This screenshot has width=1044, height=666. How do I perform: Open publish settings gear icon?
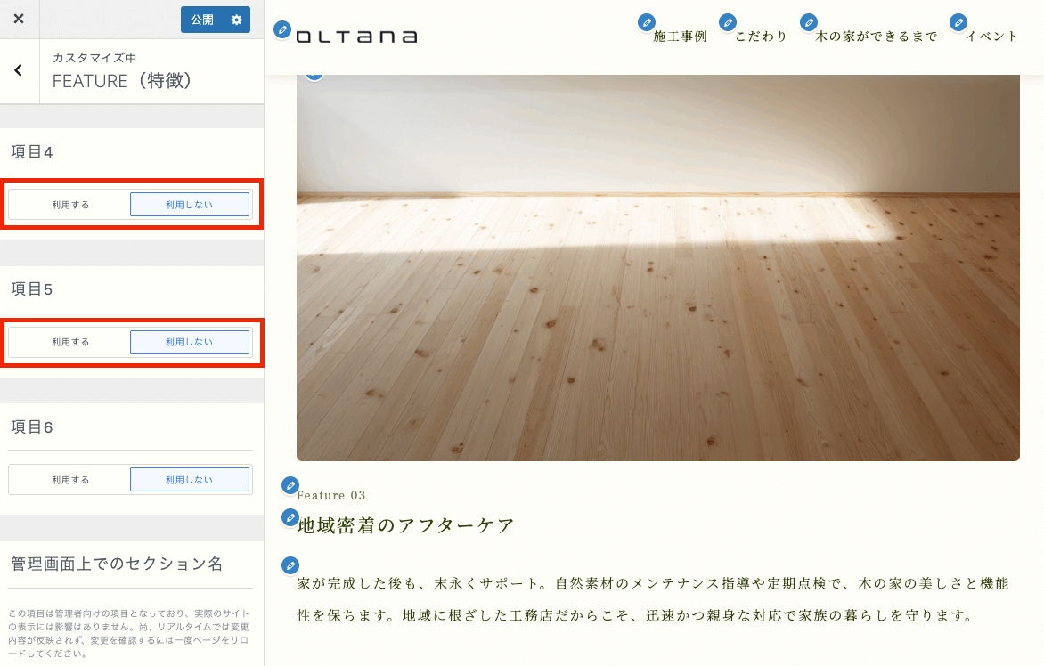[x=236, y=20]
